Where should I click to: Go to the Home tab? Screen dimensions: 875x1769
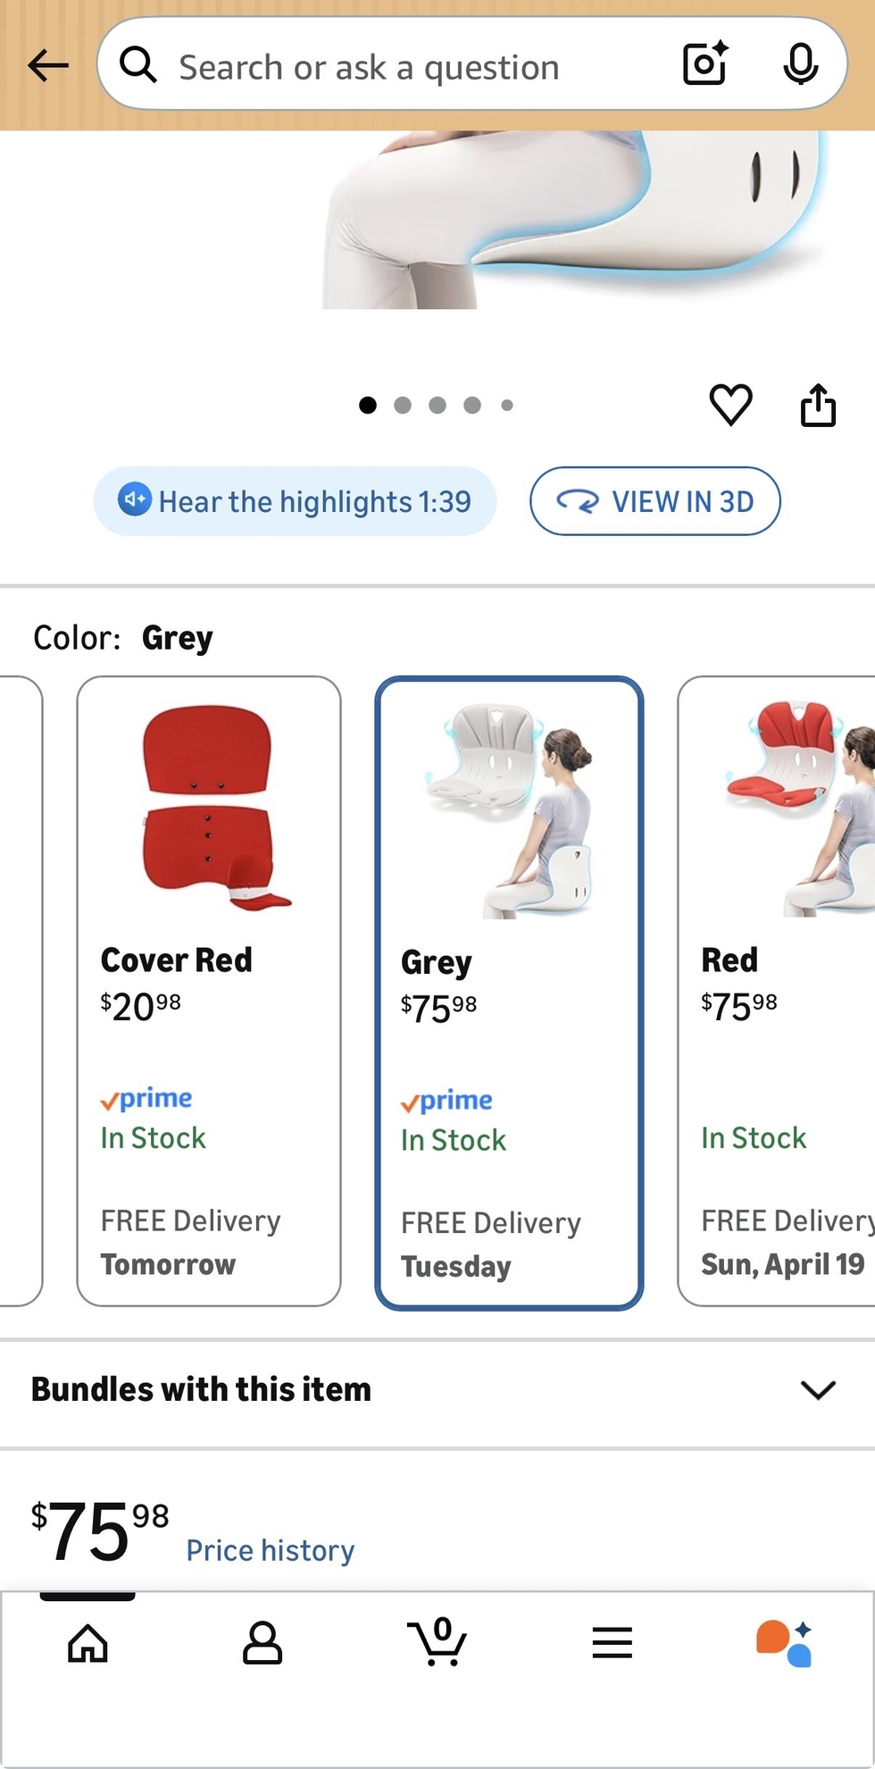tap(87, 1642)
